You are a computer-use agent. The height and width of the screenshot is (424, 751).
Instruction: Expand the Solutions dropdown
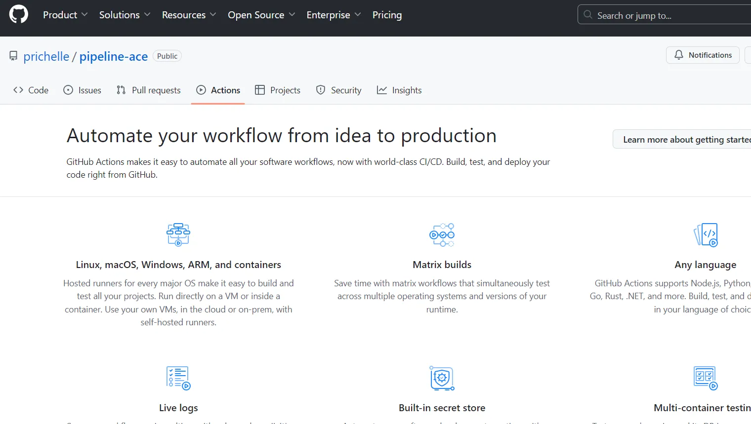pos(125,15)
